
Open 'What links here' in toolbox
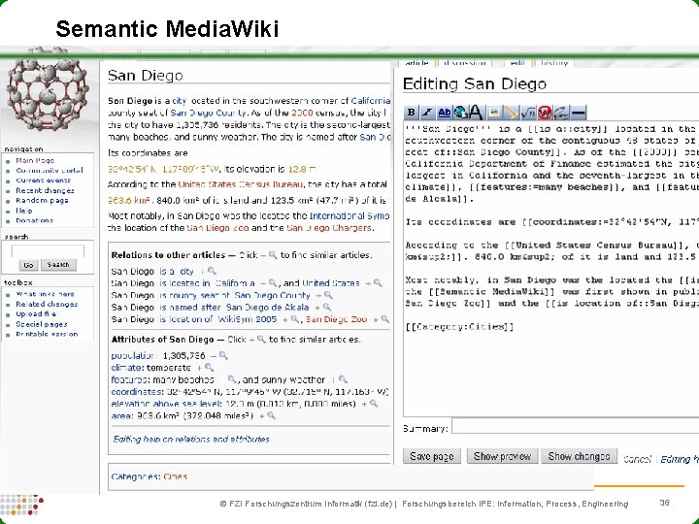point(45,294)
